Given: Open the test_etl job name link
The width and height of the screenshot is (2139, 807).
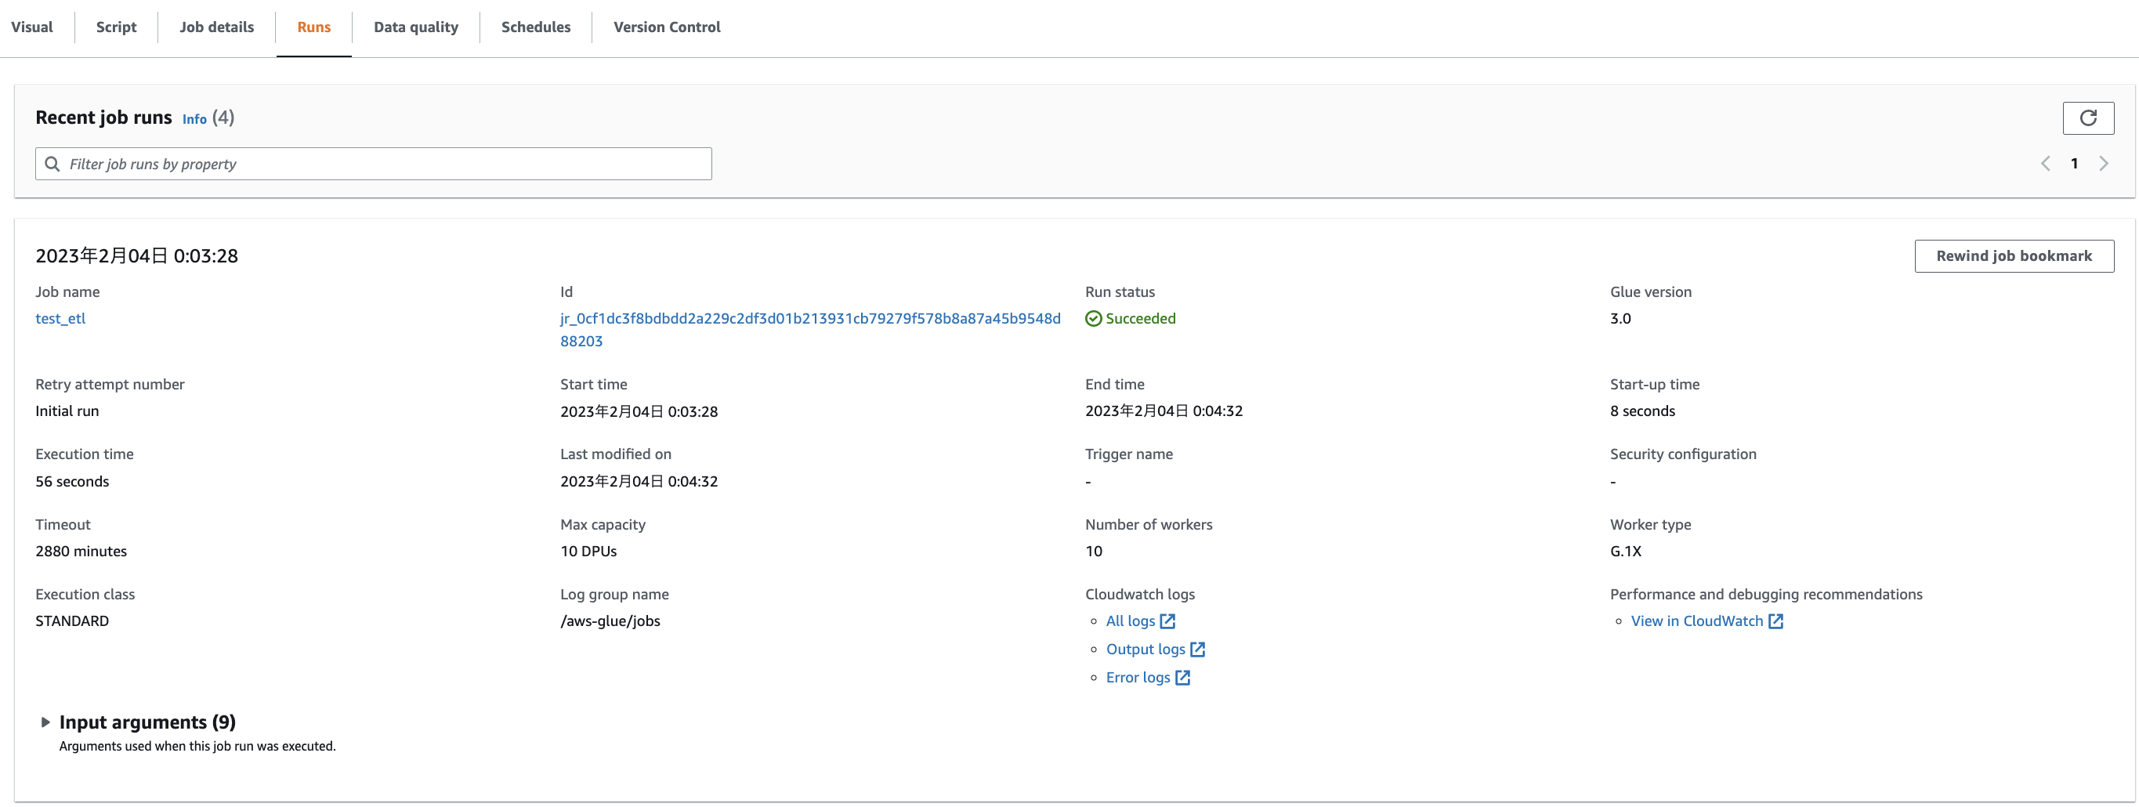Looking at the screenshot, I should click(60, 319).
